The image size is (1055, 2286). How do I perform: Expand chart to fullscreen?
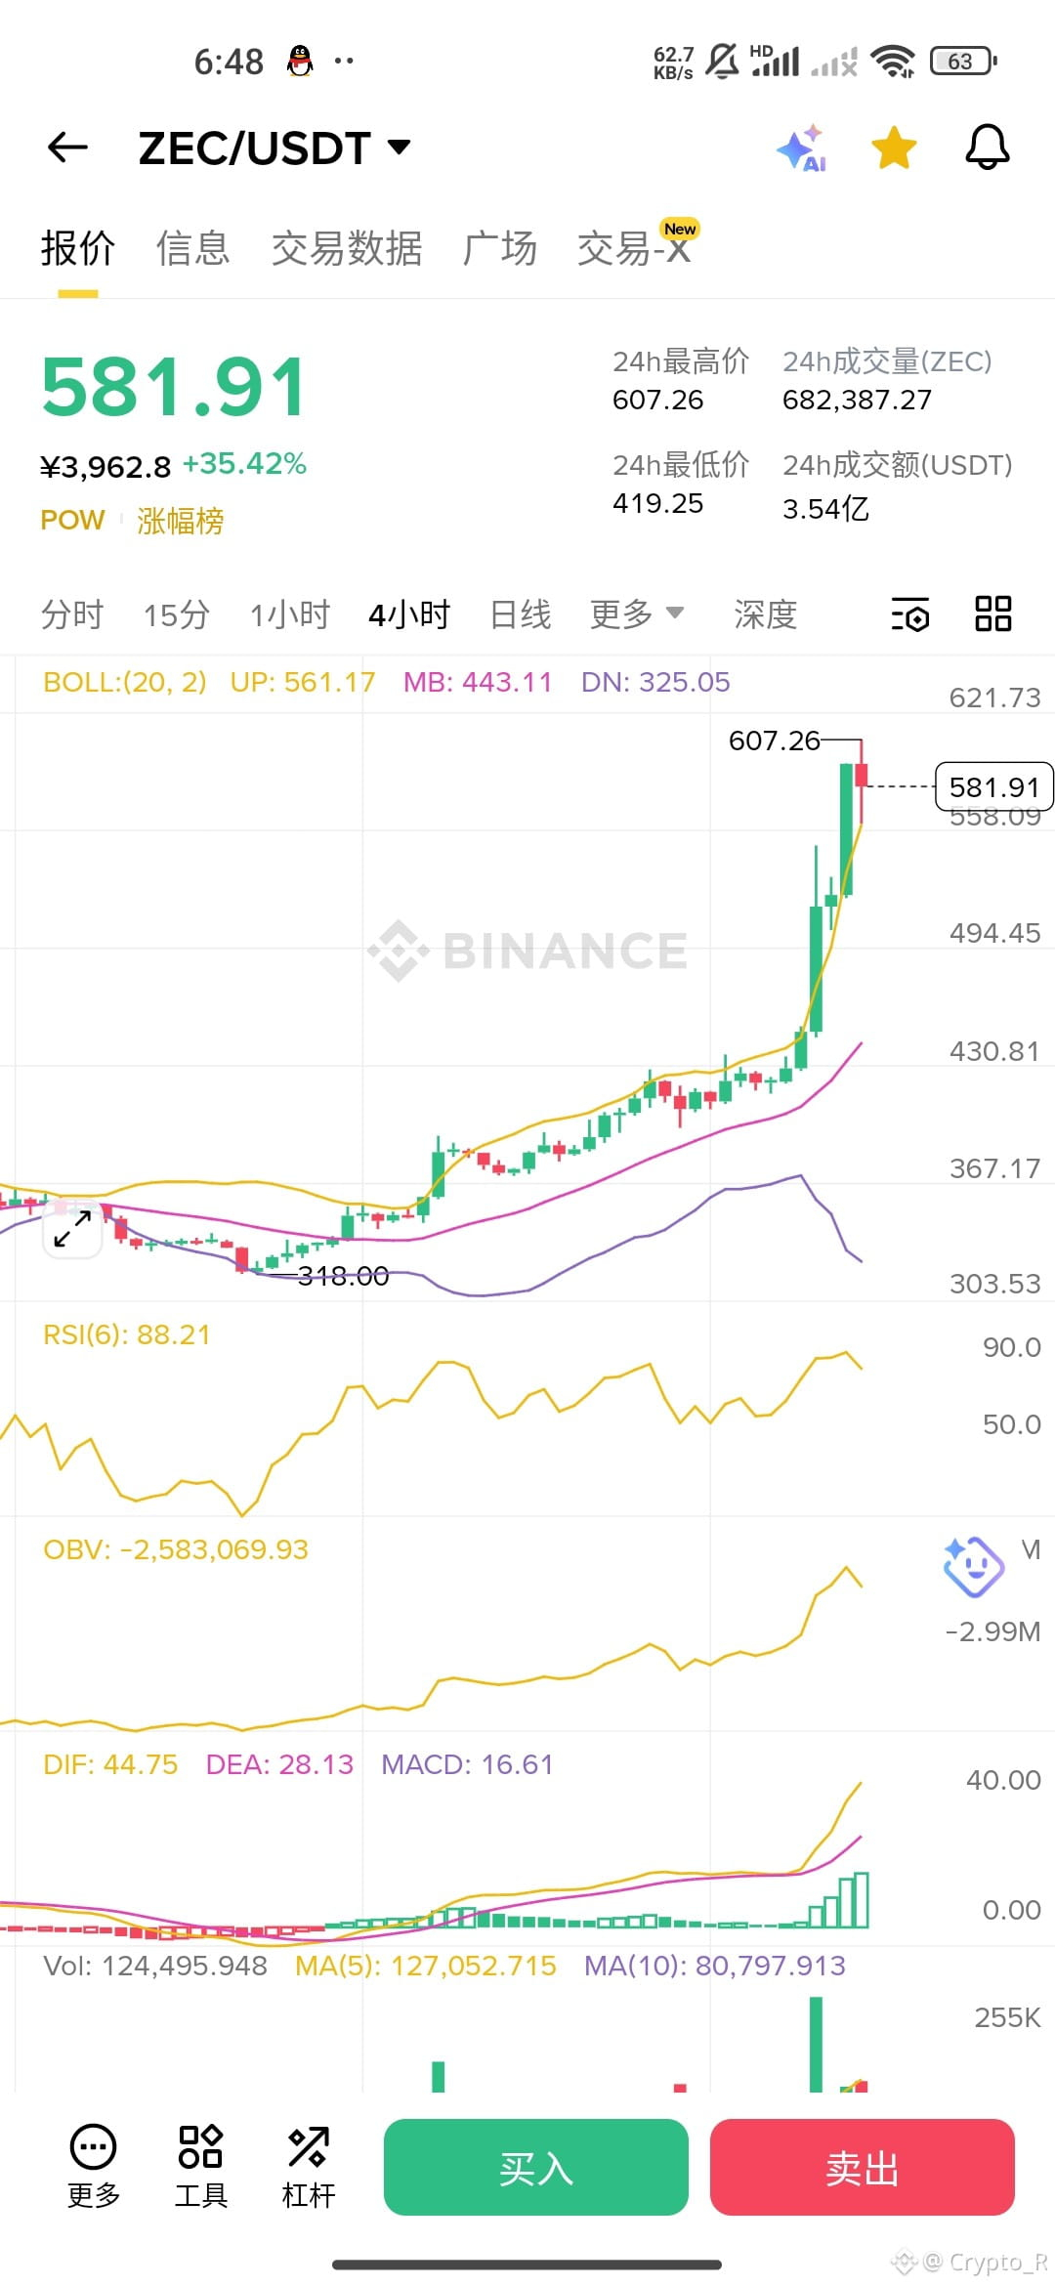pos(72,1228)
